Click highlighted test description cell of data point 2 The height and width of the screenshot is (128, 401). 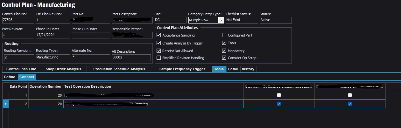[153, 104]
